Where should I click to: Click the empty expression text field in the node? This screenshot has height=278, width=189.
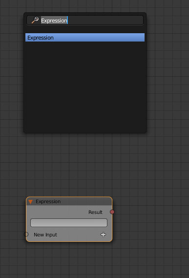pos(69,223)
